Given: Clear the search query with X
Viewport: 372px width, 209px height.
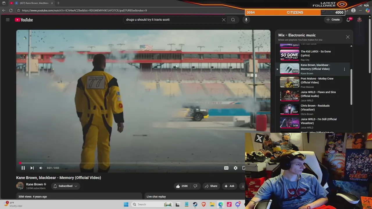Looking at the screenshot, I should tap(224, 20).
